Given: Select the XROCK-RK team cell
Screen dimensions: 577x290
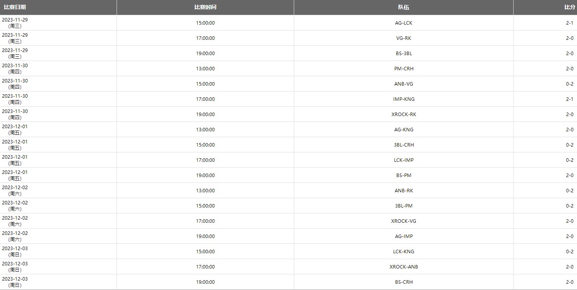Looking at the screenshot, I should click(404, 114).
